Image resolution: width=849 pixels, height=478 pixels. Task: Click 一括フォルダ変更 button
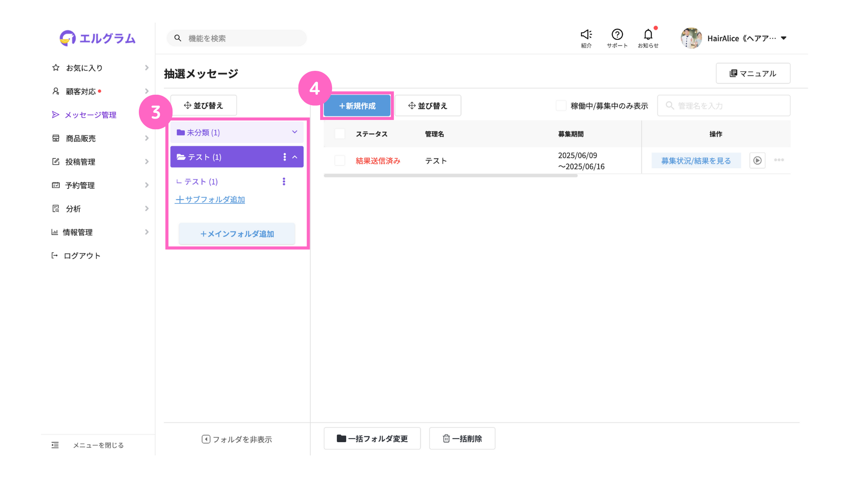tap(372, 438)
